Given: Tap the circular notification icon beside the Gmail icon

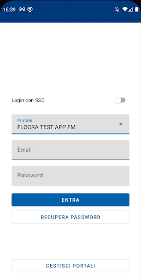Looking at the screenshot, I should coord(30,9).
